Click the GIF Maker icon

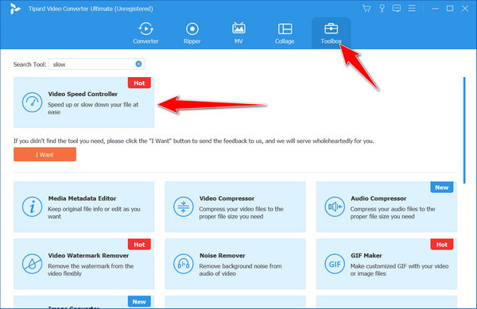coord(335,264)
